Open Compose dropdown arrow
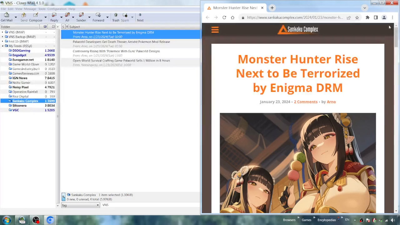This screenshot has height=225, width=400. coord(46,17)
